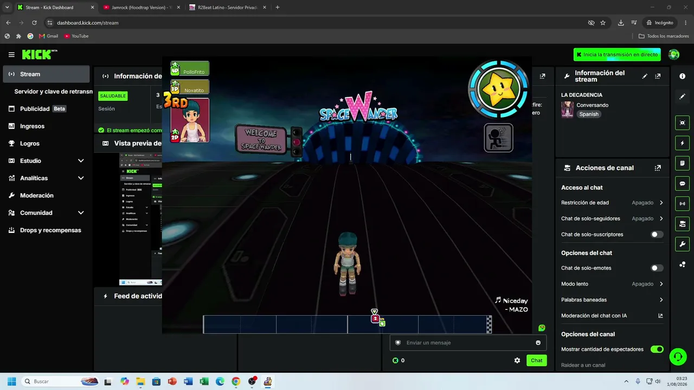Select Stream in the sidebar
Image resolution: width=694 pixels, height=390 pixels.
[x=46, y=74]
